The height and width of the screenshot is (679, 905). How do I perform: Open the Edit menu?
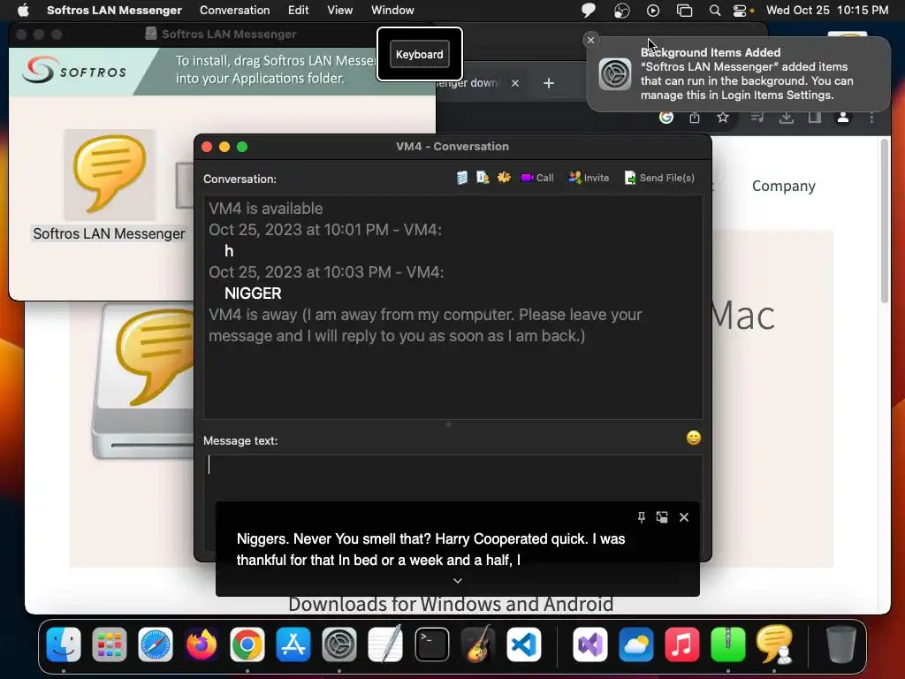tap(299, 10)
